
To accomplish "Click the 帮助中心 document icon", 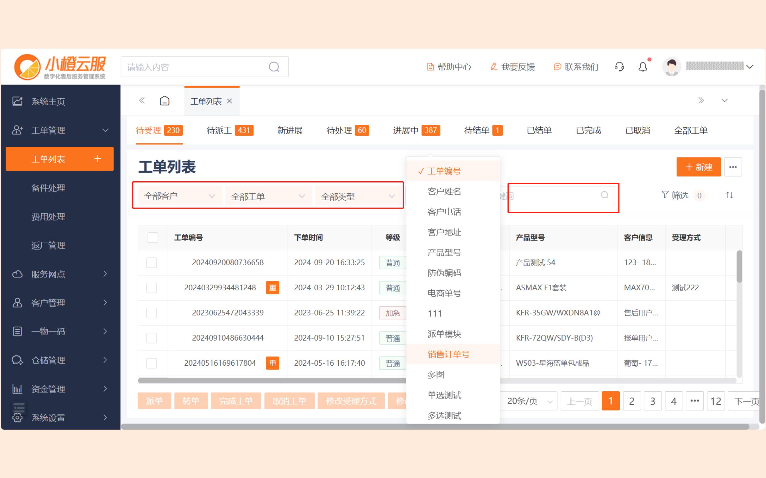I will (430, 67).
